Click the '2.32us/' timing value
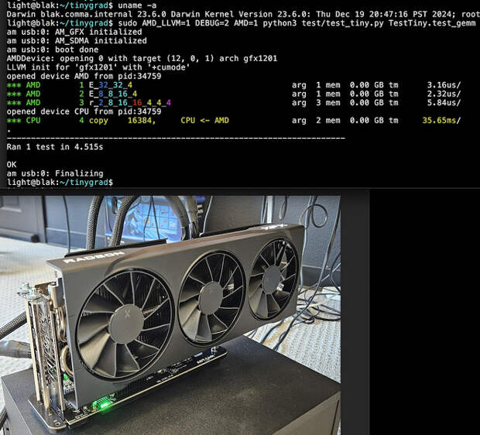480x435 pixels. point(444,94)
